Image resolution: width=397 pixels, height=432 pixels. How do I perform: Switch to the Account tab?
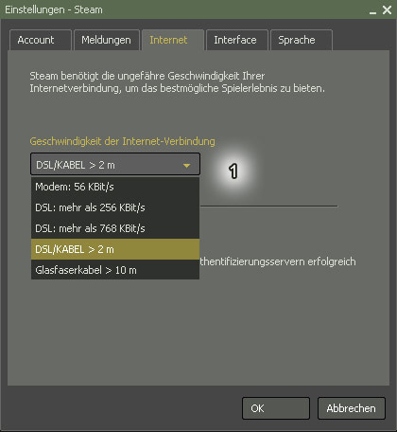click(41, 40)
